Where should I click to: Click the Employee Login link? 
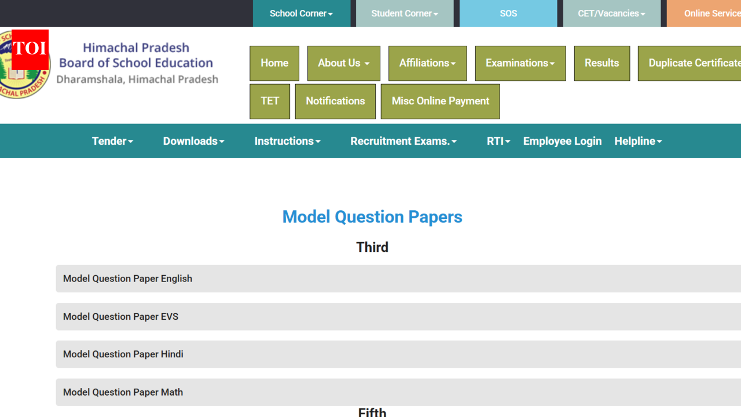pos(562,141)
